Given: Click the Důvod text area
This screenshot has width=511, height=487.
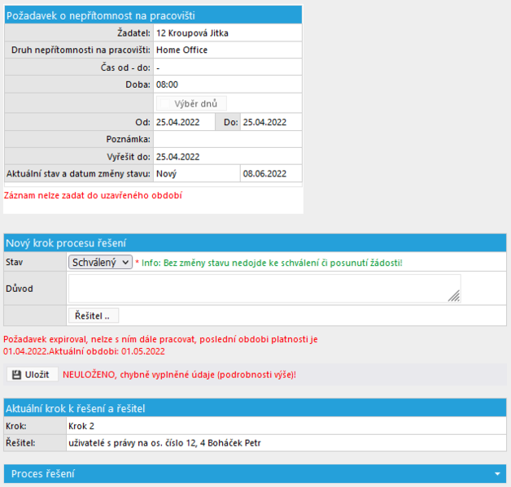Looking at the screenshot, I should [264, 289].
